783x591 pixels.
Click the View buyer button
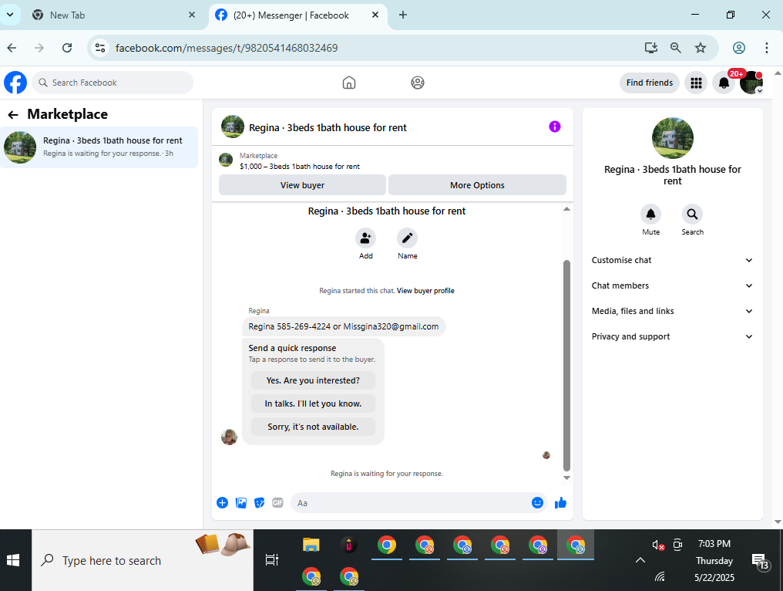pos(302,185)
